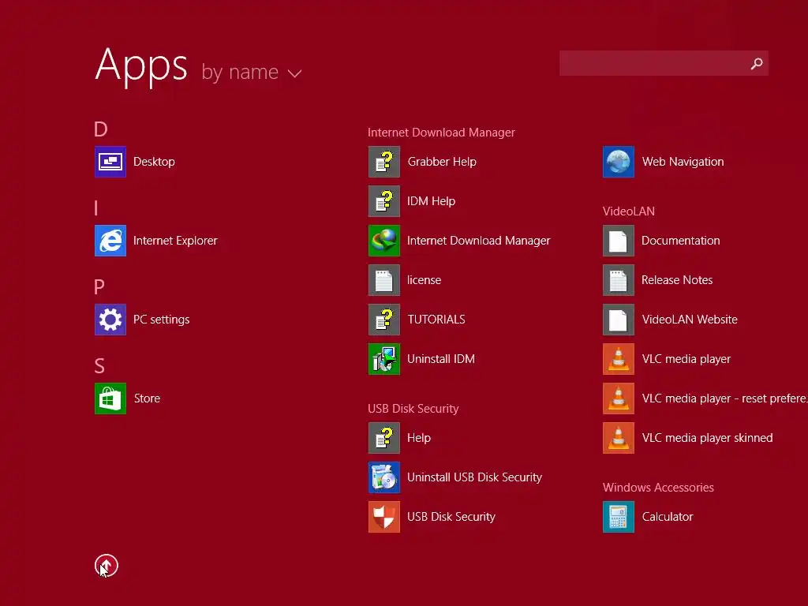Open VideoLAN Website icon
The height and width of the screenshot is (606, 808).
pyautogui.click(x=619, y=320)
